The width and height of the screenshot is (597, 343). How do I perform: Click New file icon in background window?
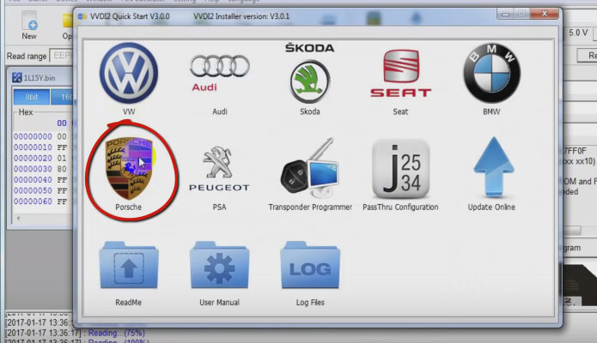(29, 26)
